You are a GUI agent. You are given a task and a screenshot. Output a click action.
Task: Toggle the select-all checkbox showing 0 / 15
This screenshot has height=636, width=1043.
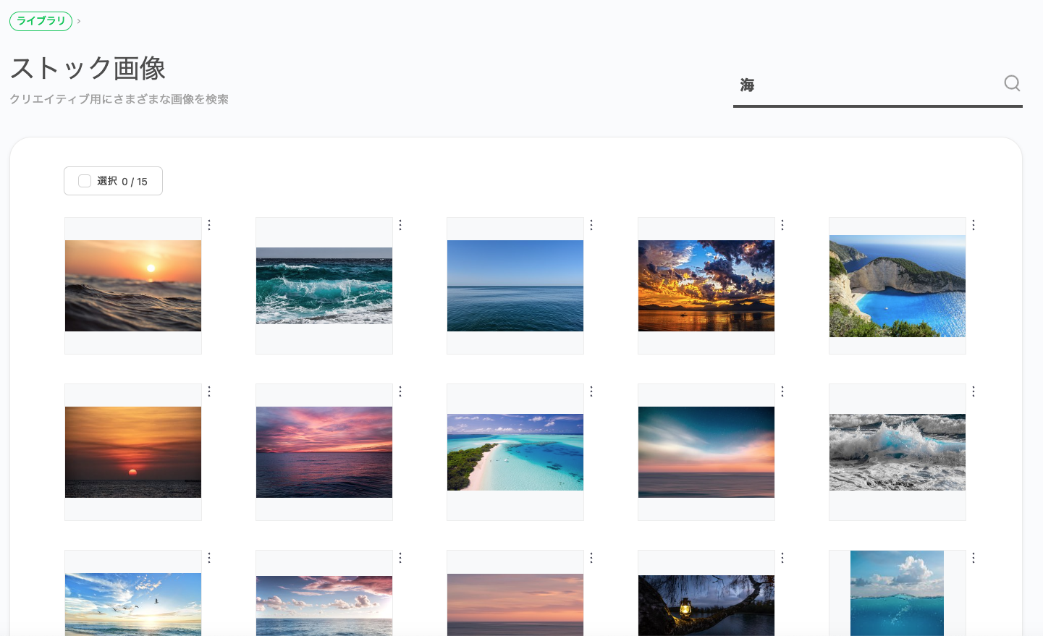click(85, 181)
